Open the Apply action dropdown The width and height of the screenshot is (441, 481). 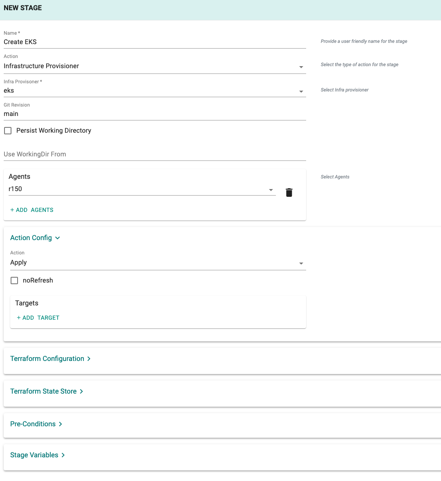(x=158, y=263)
